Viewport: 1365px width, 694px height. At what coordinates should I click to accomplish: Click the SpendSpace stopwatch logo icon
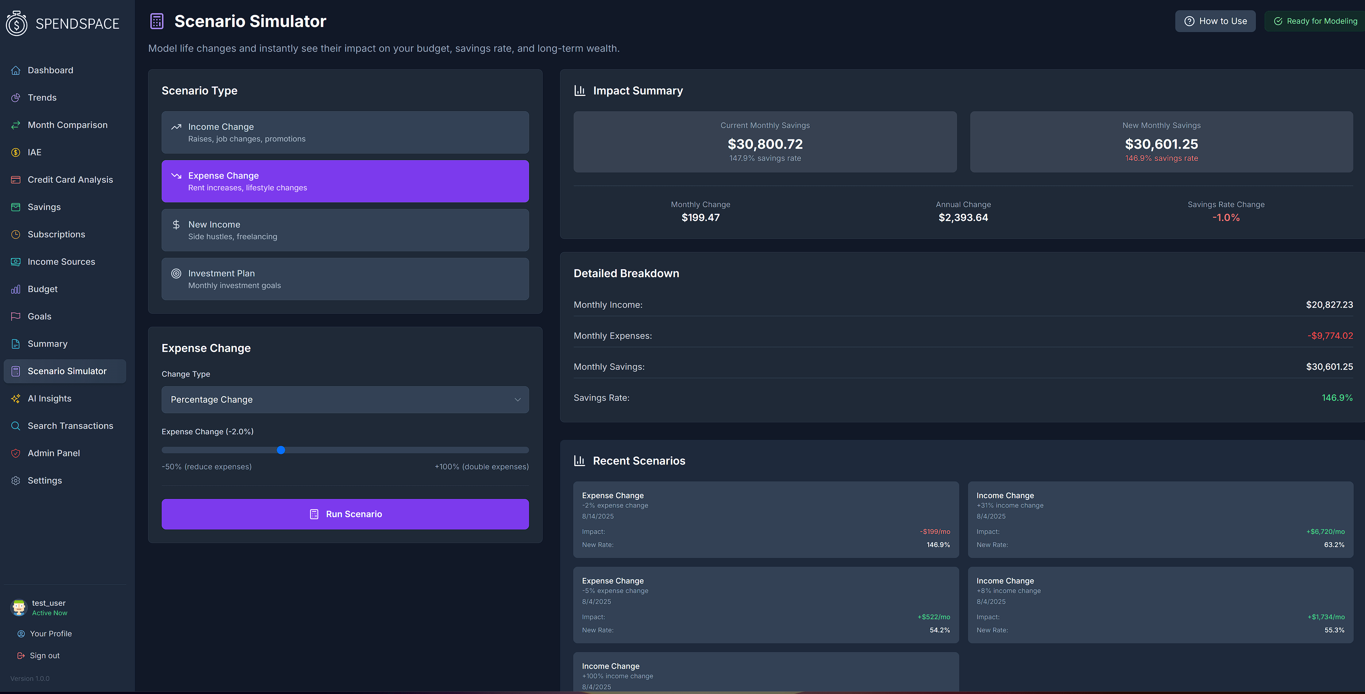coord(16,23)
